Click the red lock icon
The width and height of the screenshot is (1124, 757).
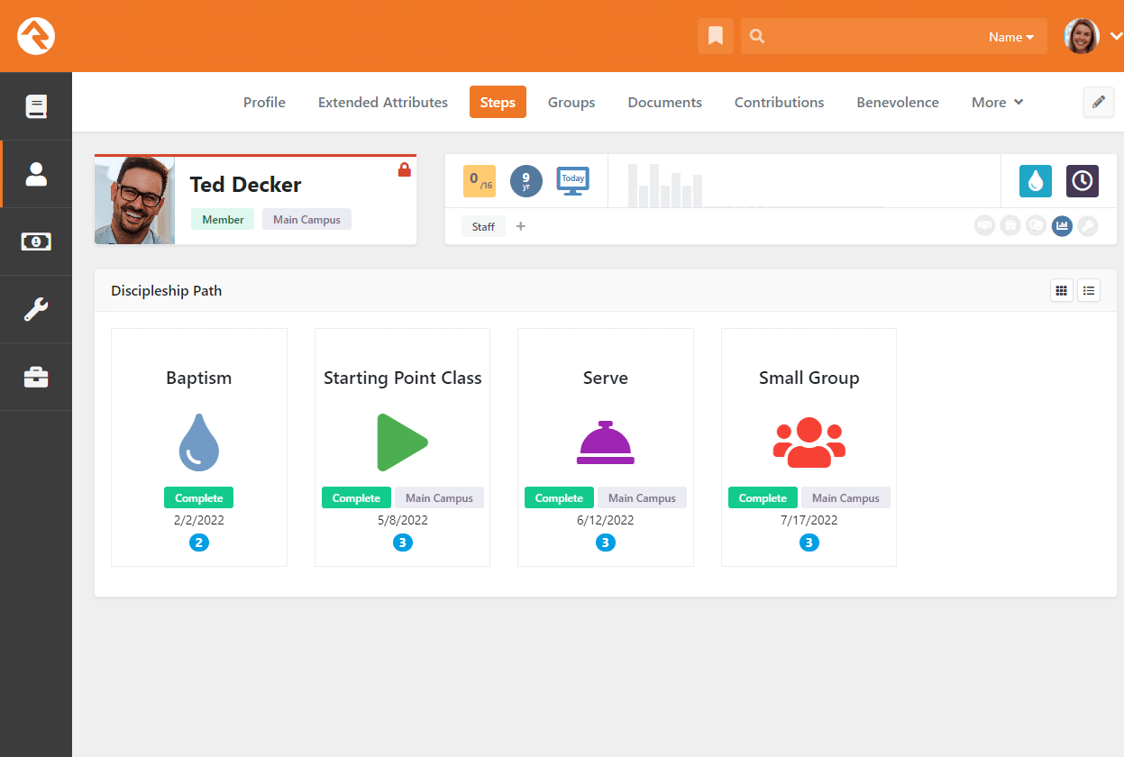click(x=405, y=169)
